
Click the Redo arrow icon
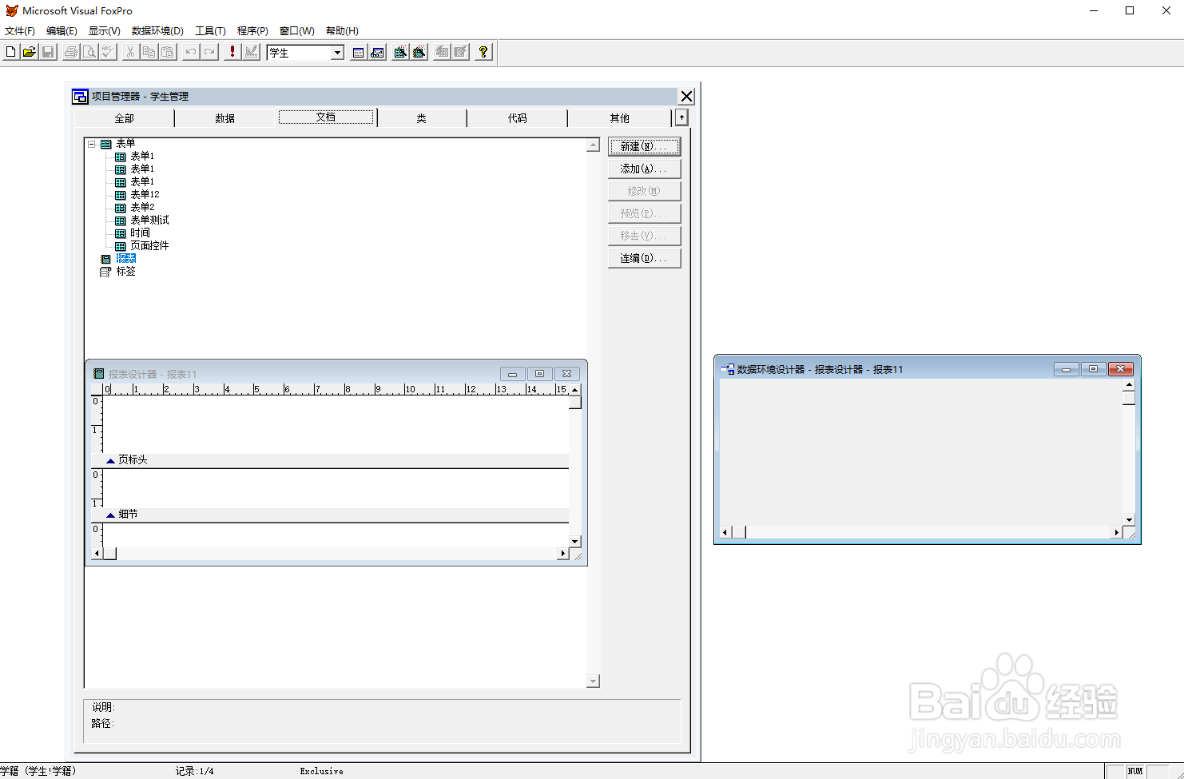click(x=209, y=52)
